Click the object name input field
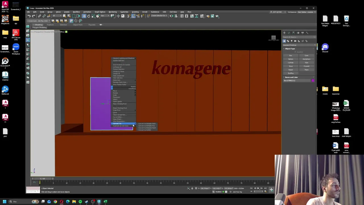The height and width of the screenshot is (205, 364). (x=297, y=81)
